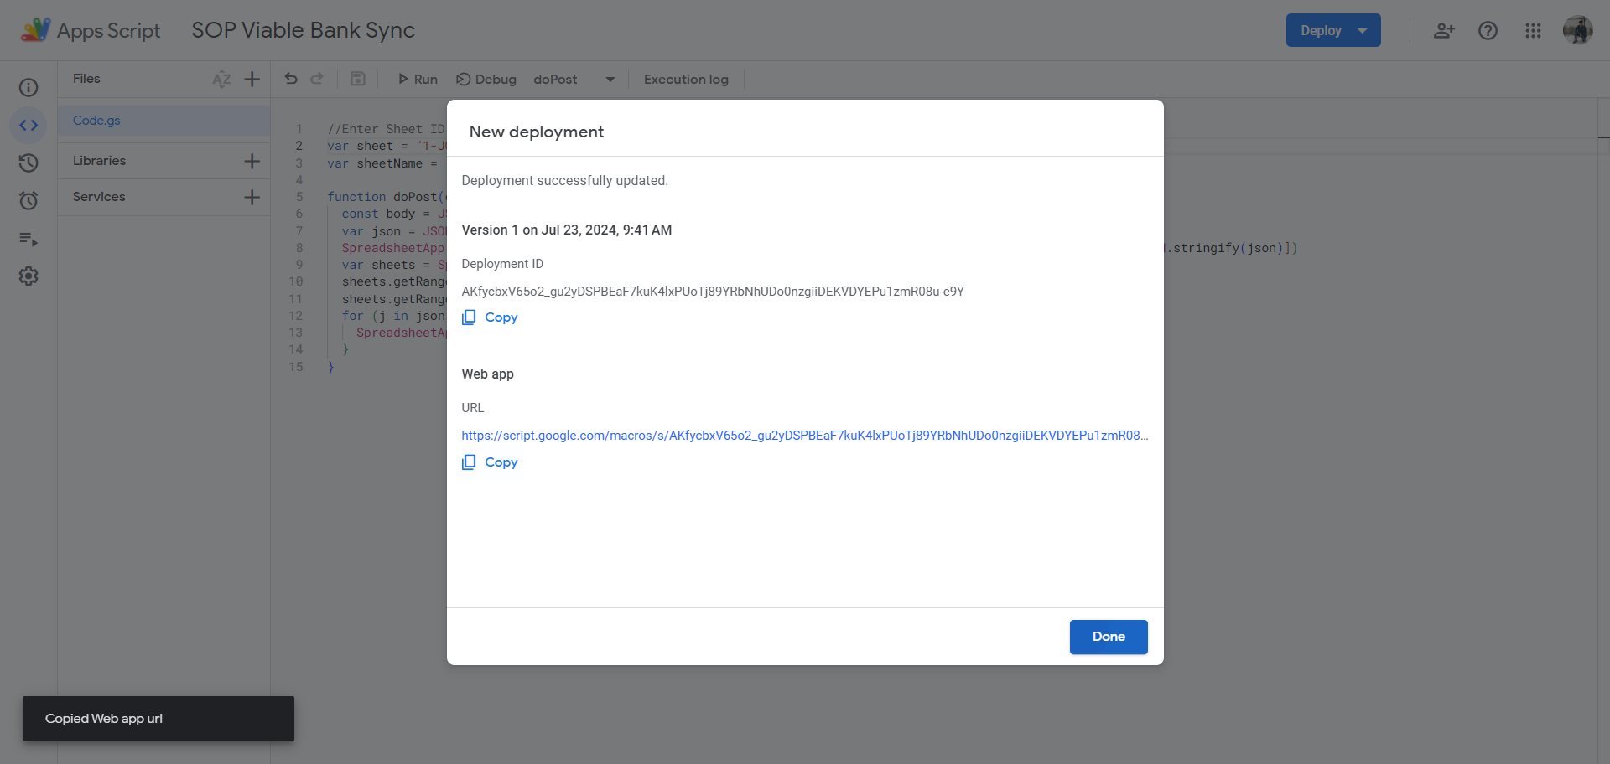Click code line 5 function doPost
The image size is (1610, 764).
tap(386, 197)
